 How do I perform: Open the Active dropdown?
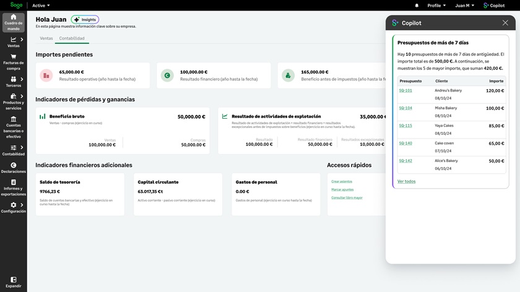pos(41,6)
